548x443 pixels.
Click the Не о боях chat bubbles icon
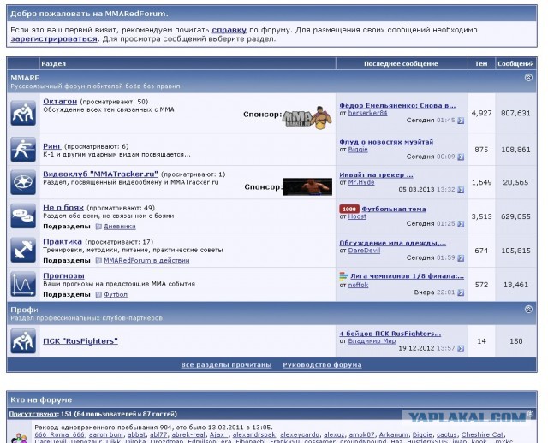(22, 216)
